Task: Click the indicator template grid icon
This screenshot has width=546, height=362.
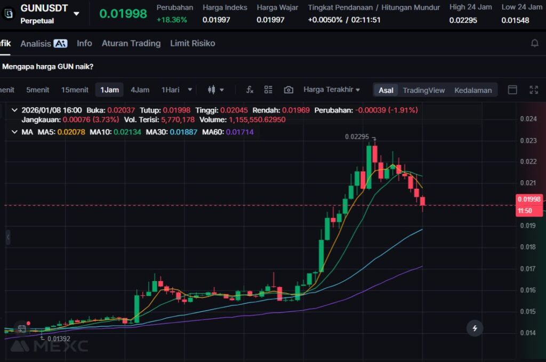Action: 268,90
